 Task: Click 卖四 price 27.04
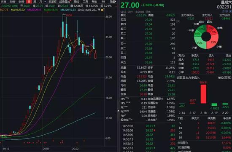(148, 24)
